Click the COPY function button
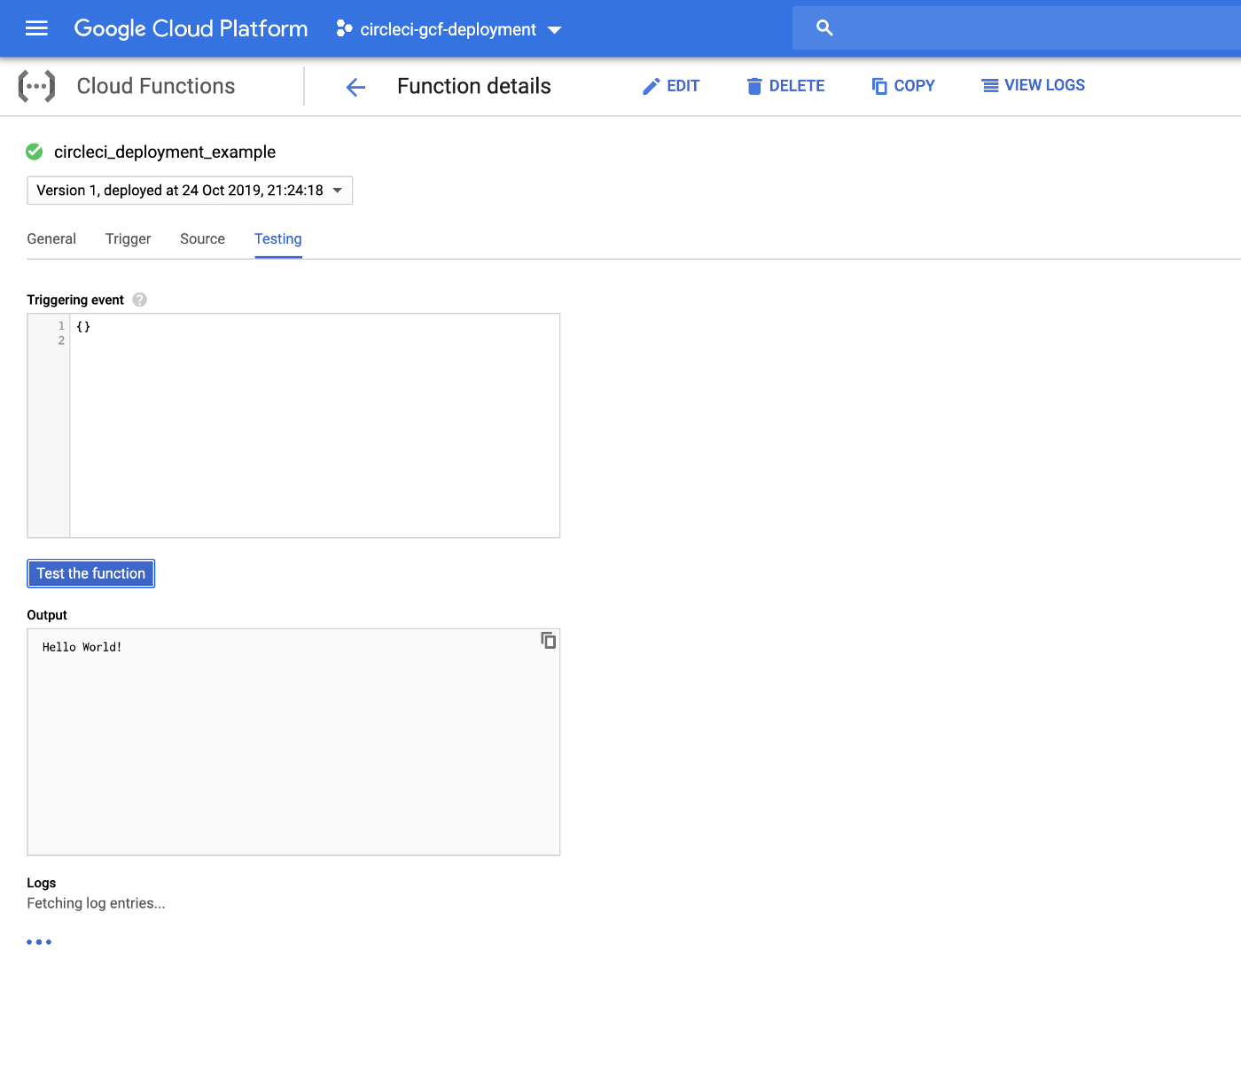1241x1068 pixels. pyautogui.click(x=903, y=86)
